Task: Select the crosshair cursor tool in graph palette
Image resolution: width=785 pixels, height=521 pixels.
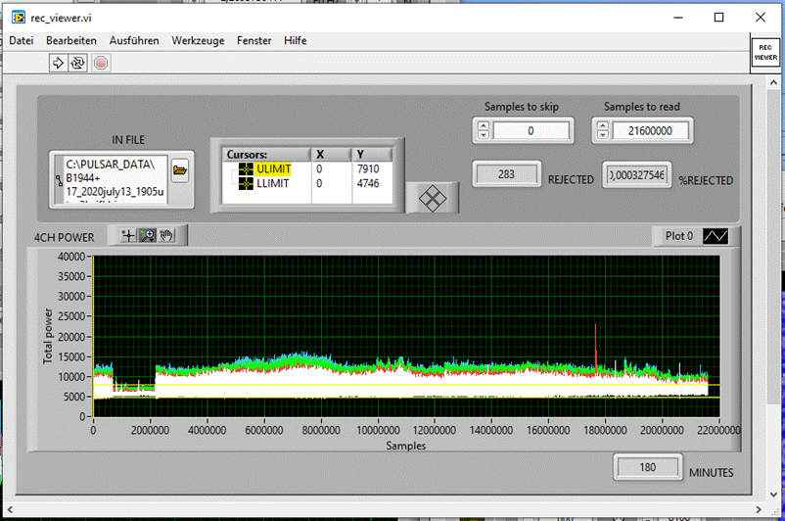Action: click(128, 235)
